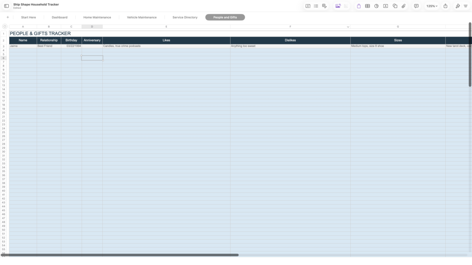This screenshot has width=472, height=265.
Task: Select column C header
Action: click(x=71, y=27)
